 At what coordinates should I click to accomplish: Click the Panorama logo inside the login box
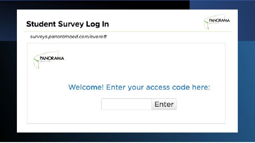[49, 60]
